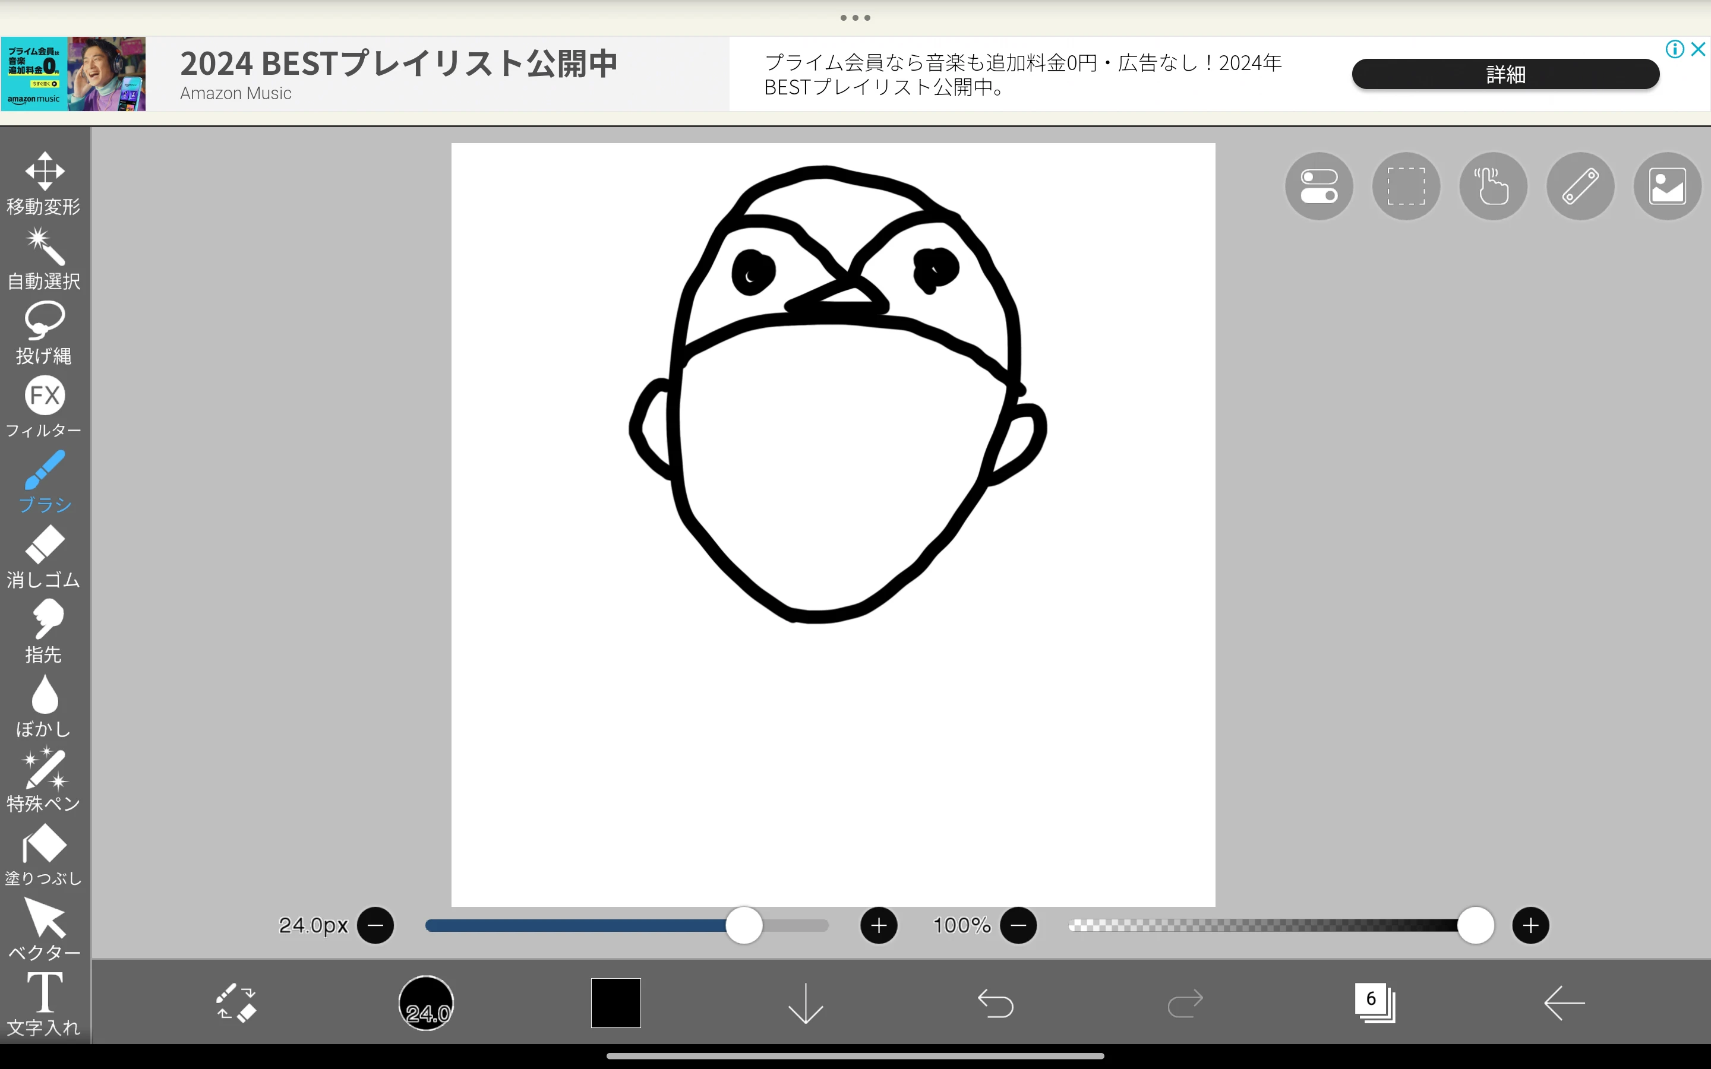Redo the undone stroke

click(x=1185, y=1003)
